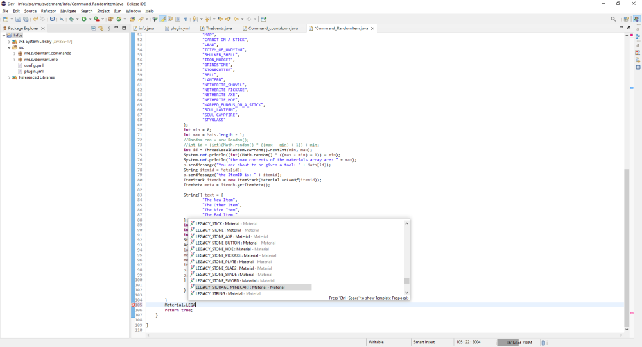
Task: Click the Save All toolbar icon
Action: pyautogui.click(x=26, y=19)
